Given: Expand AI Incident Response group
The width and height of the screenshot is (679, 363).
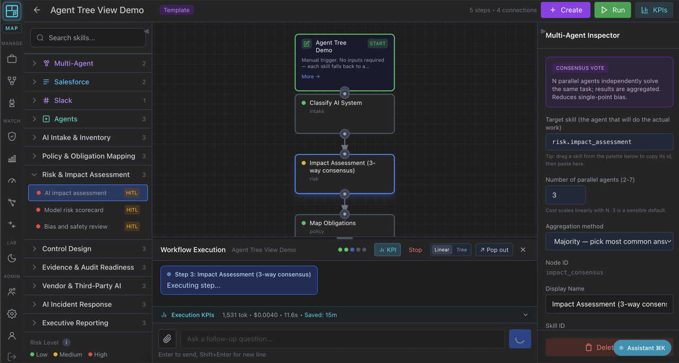Looking at the screenshot, I should point(88,304).
